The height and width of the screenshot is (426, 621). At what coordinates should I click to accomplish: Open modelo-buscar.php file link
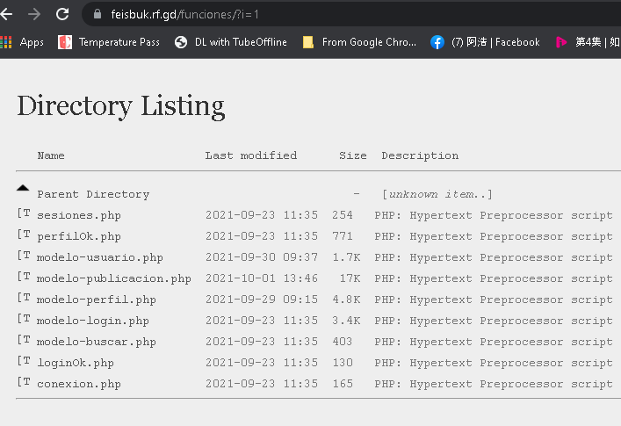pos(97,342)
